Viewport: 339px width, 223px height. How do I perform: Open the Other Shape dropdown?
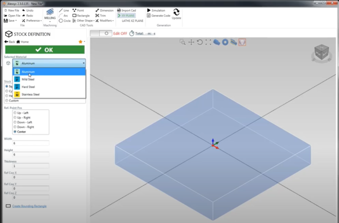pyautogui.click(x=83, y=21)
